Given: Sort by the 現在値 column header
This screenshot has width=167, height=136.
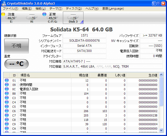Looking at the screenshot, I should 80,75.
